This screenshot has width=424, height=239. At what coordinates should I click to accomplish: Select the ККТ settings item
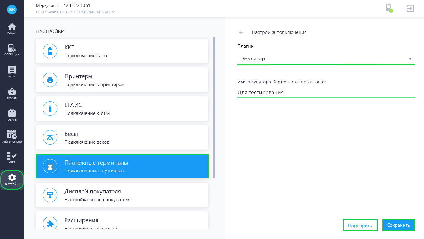[x=122, y=51]
